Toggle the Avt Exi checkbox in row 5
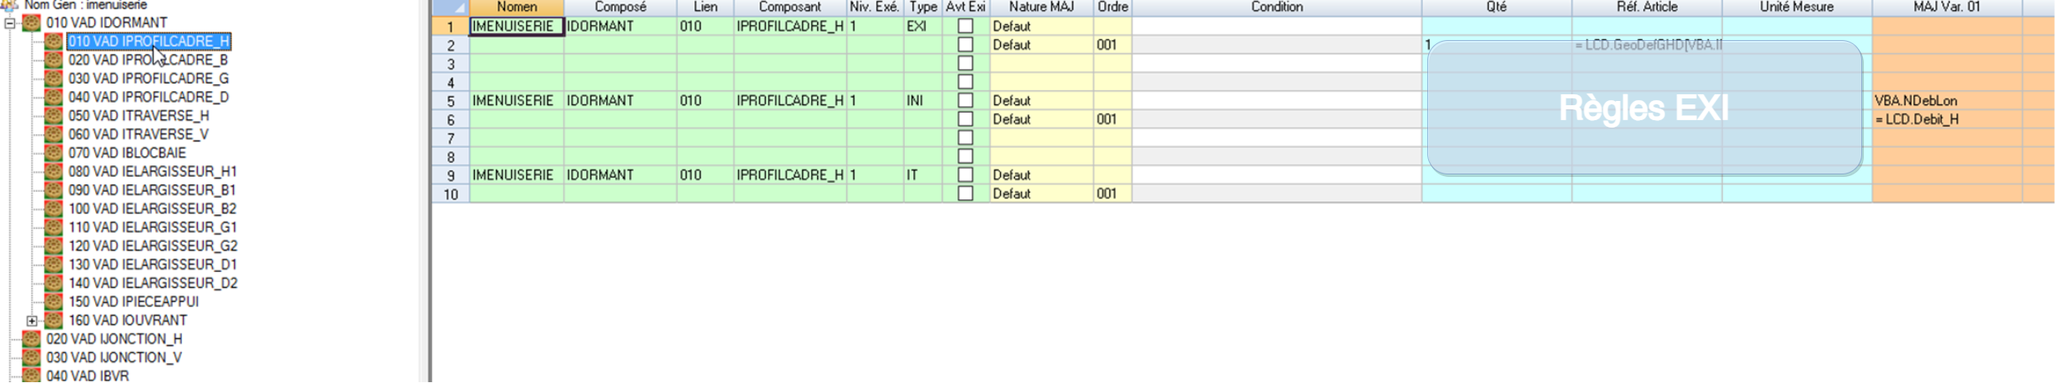The image size is (2055, 383). pyautogui.click(x=965, y=100)
